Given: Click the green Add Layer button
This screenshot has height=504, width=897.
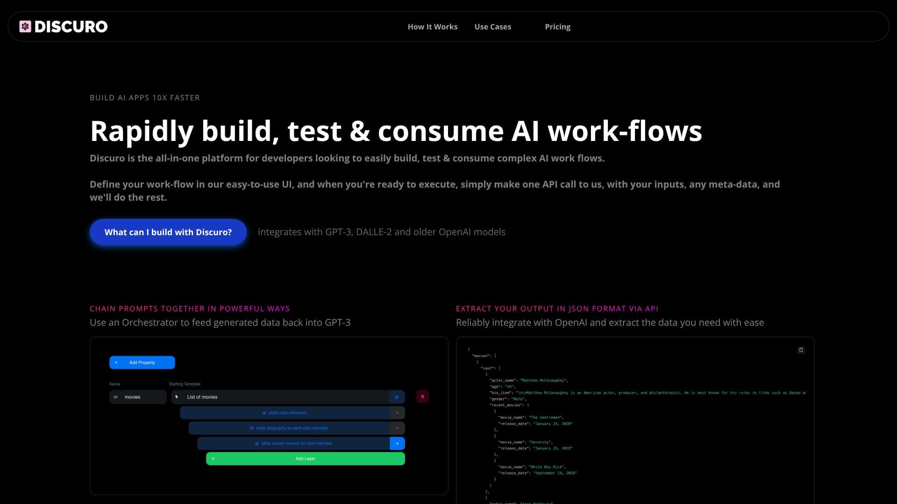Looking at the screenshot, I should (306, 459).
